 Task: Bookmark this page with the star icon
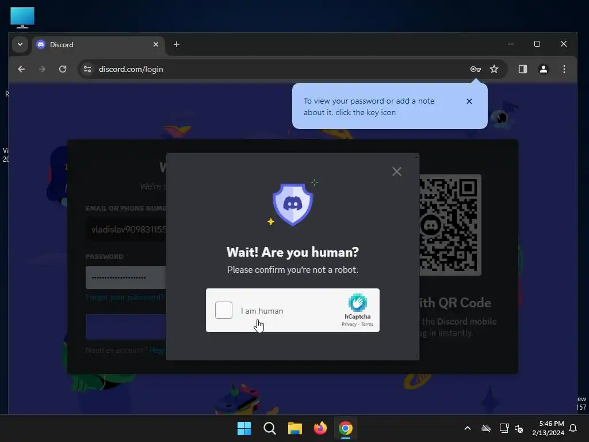pyautogui.click(x=494, y=69)
